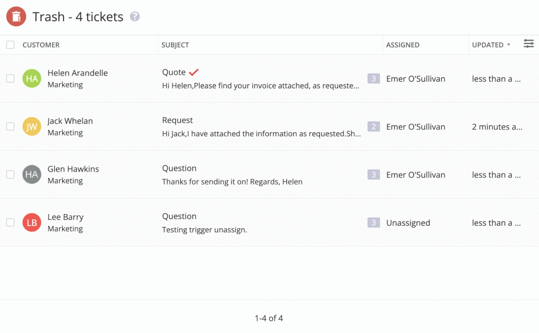
Task: Open the column settings sliders icon
Action: click(x=528, y=44)
